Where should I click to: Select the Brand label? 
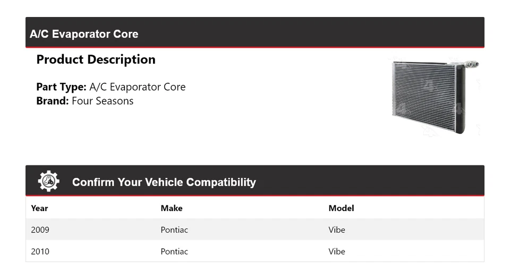(x=53, y=101)
